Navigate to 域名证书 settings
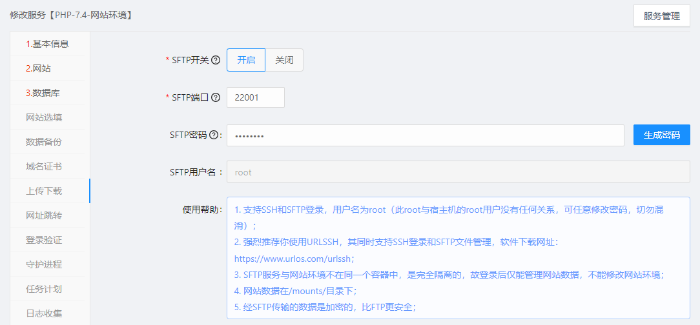Viewport: 700px width, 325px height. coord(44,166)
